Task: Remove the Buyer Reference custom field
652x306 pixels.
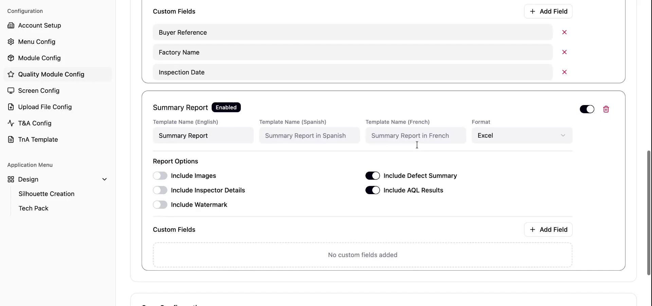Action: [564, 32]
